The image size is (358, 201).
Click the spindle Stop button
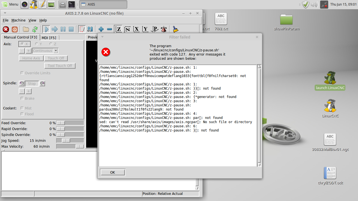tap(32, 83)
